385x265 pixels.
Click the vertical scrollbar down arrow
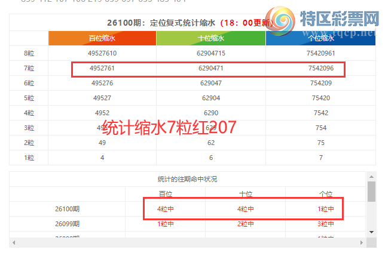pyautogui.click(x=371, y=232)
